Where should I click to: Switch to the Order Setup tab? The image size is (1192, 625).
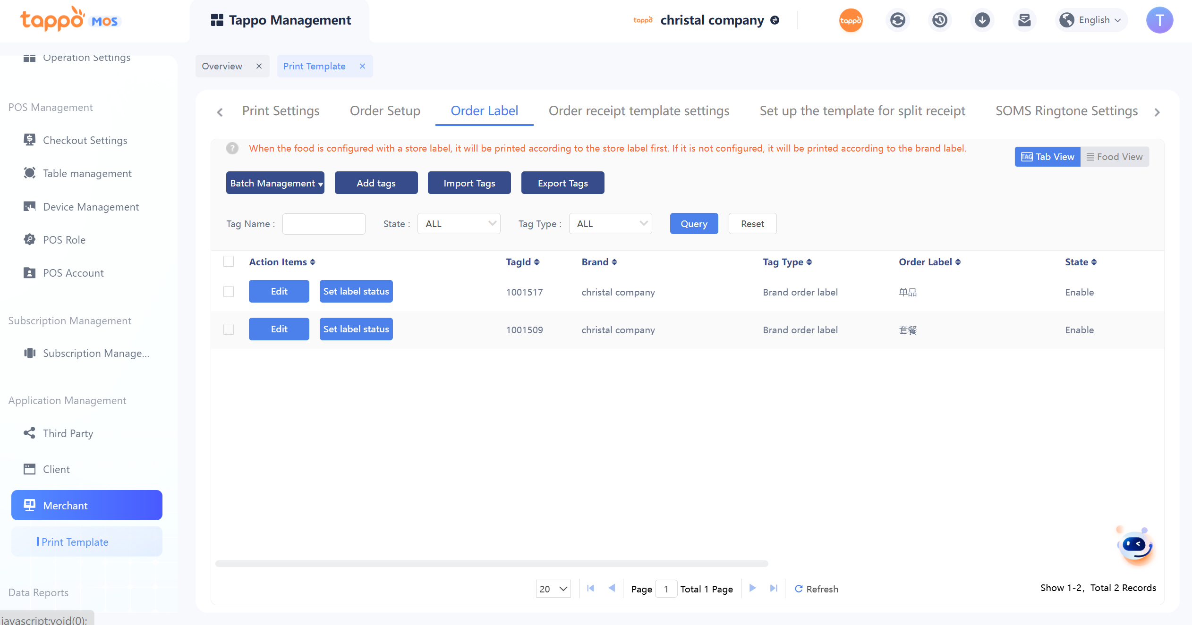pyautogui.click(x=385, y=111)
